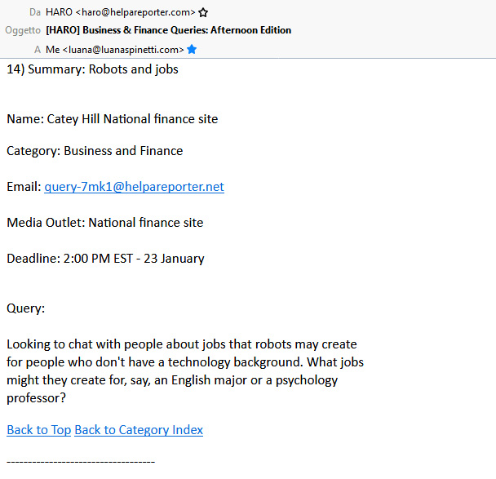Click the '14) Summary: Robots and jobs' heading

92,69
